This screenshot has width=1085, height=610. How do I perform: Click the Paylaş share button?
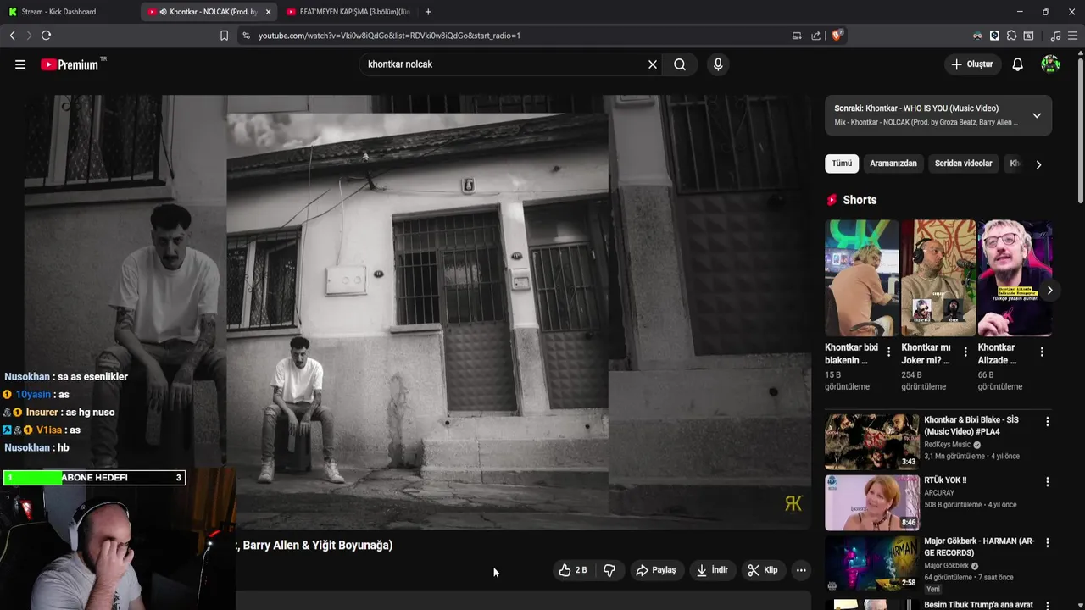tap(656, 570)
